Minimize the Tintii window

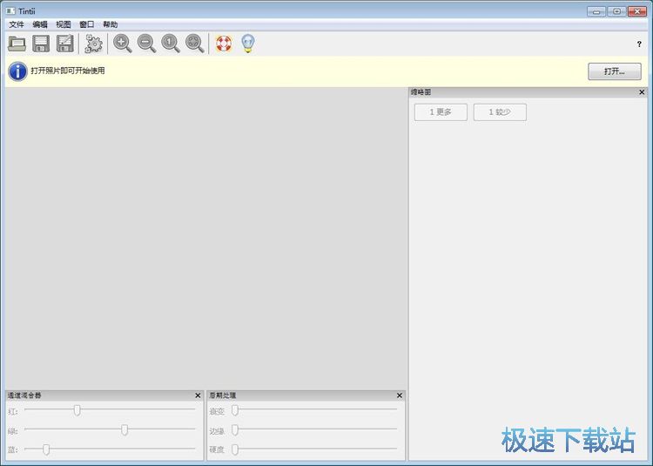point(596,11)
